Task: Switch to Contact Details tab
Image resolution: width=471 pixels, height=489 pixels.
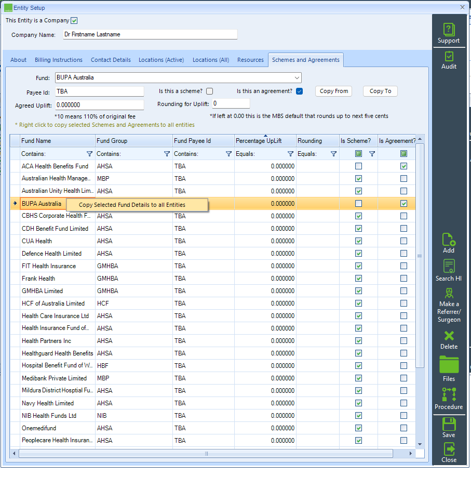Action: pyautogui.click(x=111, y=60)
